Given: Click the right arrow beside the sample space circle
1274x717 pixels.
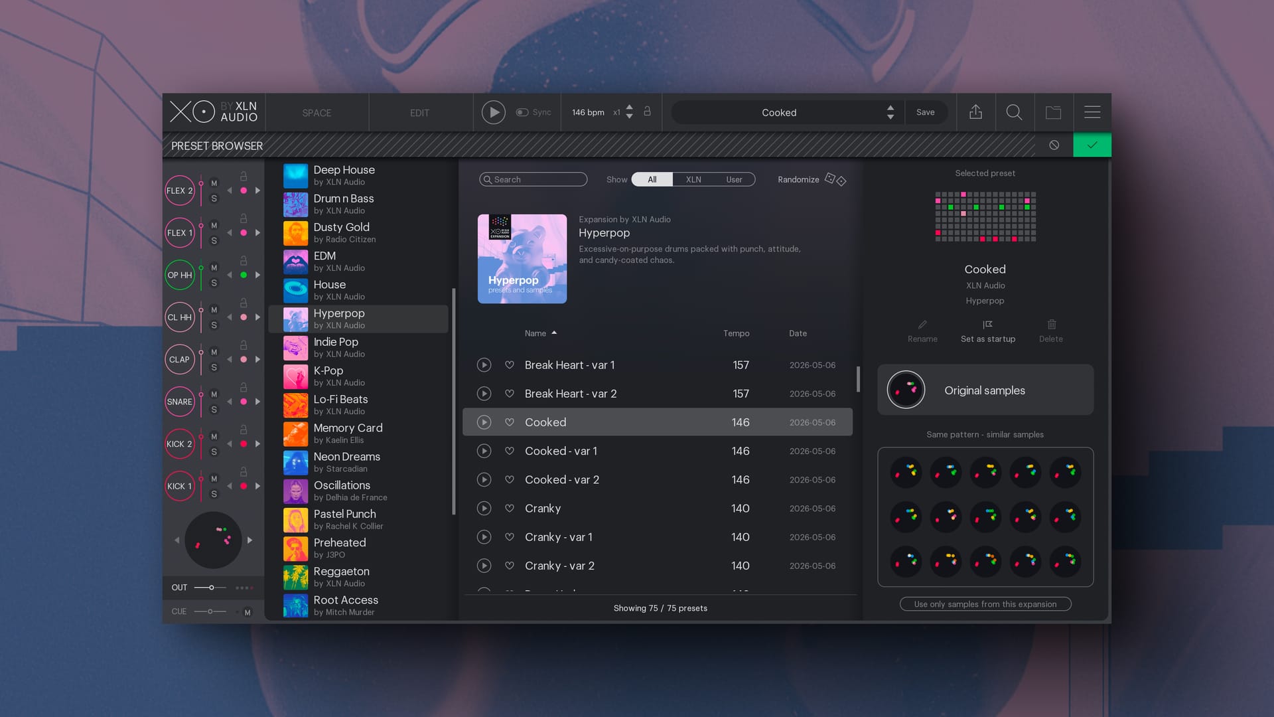Looking at the screenshot, I should click(249, 540).
